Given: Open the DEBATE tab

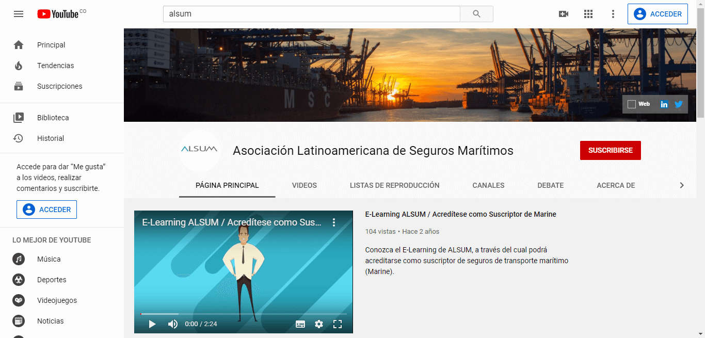Looking at the screenshot, I should tap(551, 185).
